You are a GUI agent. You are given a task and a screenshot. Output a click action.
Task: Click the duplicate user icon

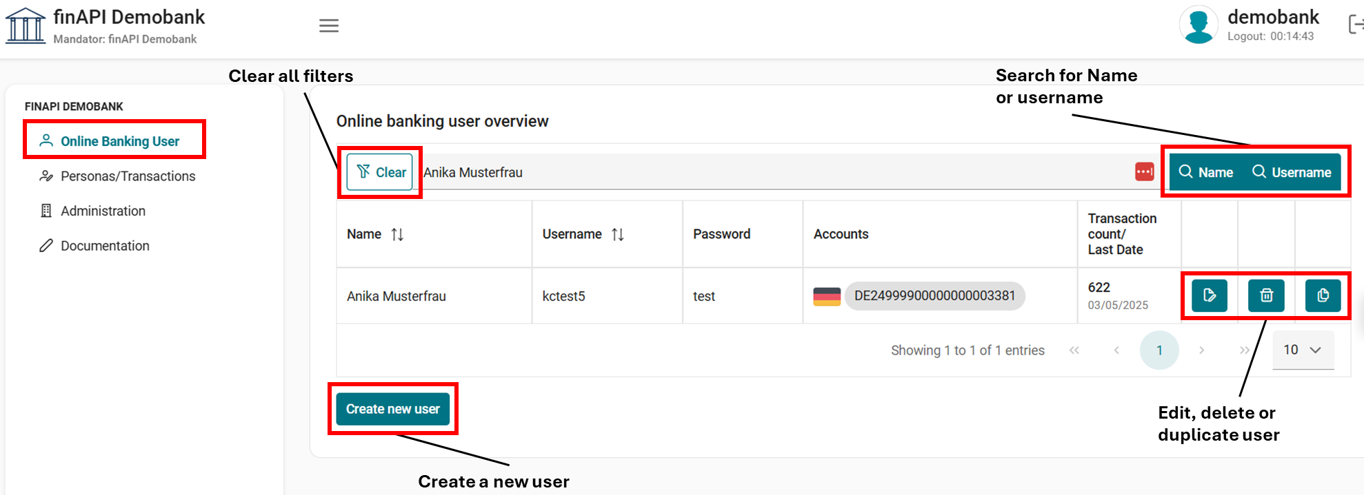(1323, 295)
